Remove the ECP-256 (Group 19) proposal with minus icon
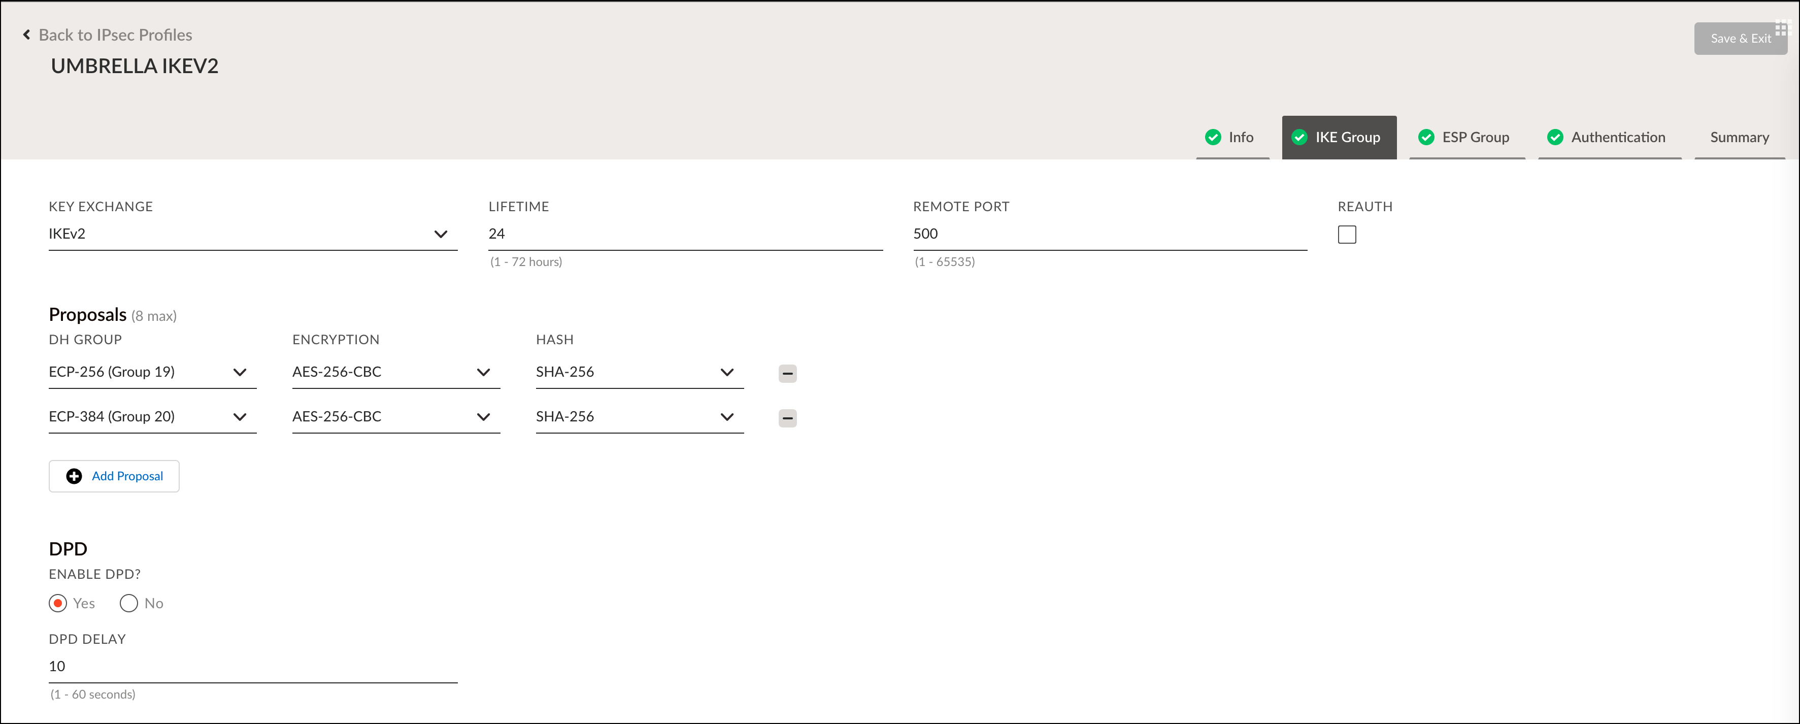1800x724 pixels. [787, 373]
